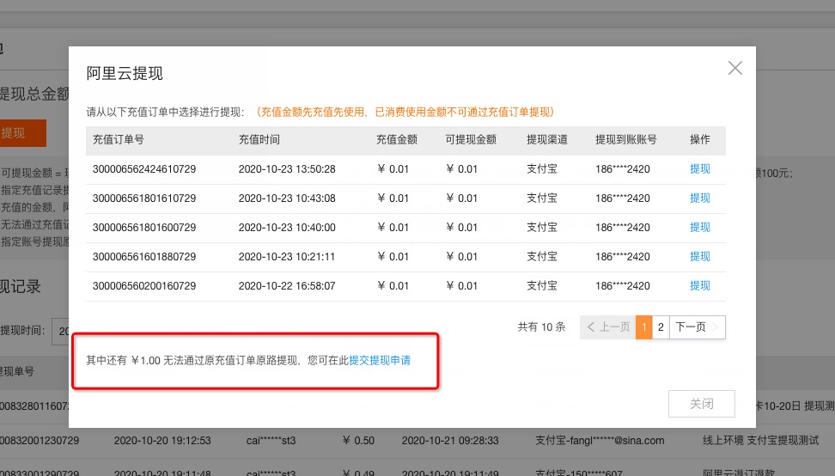835x476 pixels.
Task: Click background amount ￥ 0.50
Action: 358,441
